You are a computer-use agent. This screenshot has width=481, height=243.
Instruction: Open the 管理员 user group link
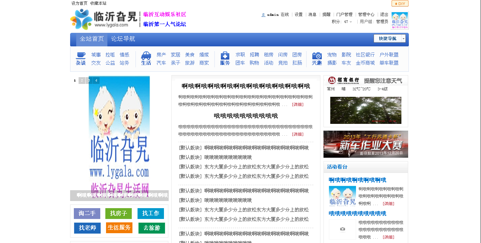click(x=382, y=22)
